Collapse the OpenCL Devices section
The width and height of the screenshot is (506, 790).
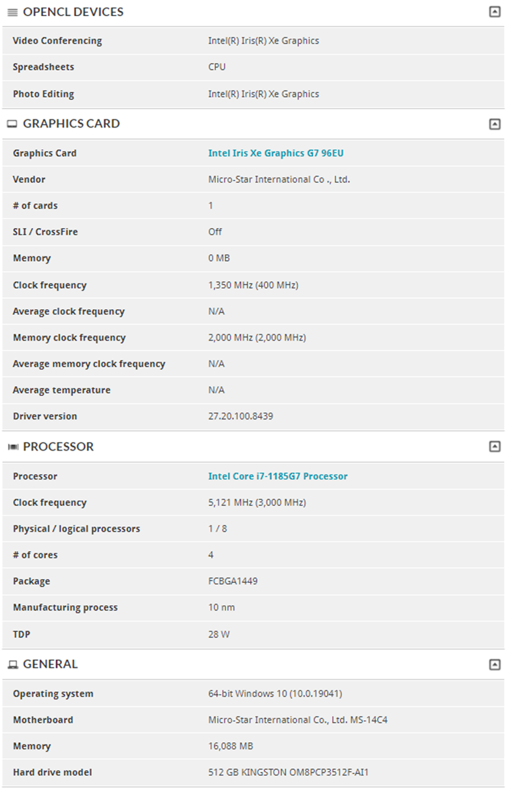(495, 11)
